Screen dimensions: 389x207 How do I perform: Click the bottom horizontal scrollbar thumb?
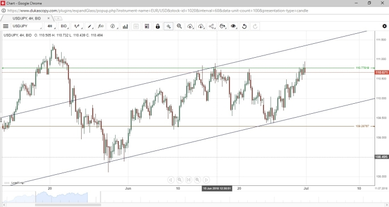click(68, 205)
